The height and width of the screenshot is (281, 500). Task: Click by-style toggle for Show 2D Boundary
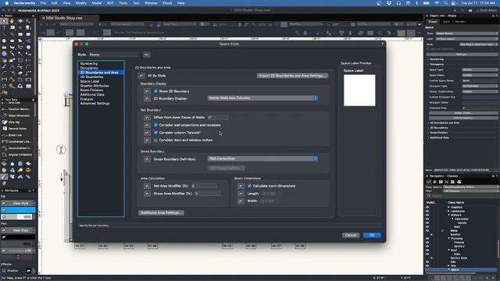pos(147,91)
